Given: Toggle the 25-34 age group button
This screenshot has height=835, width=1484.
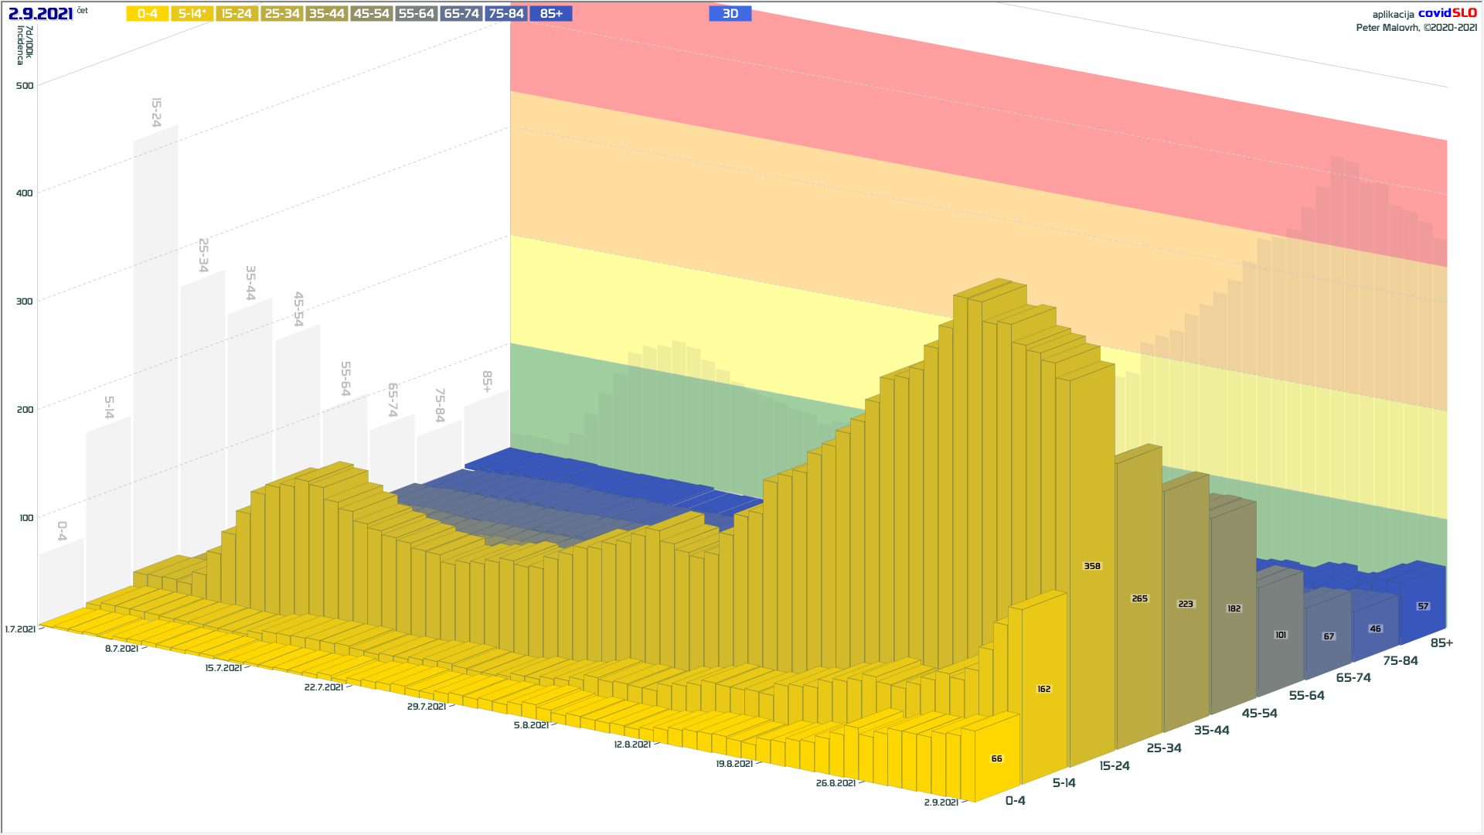Looking at the screenshot, I should point(281,14).
